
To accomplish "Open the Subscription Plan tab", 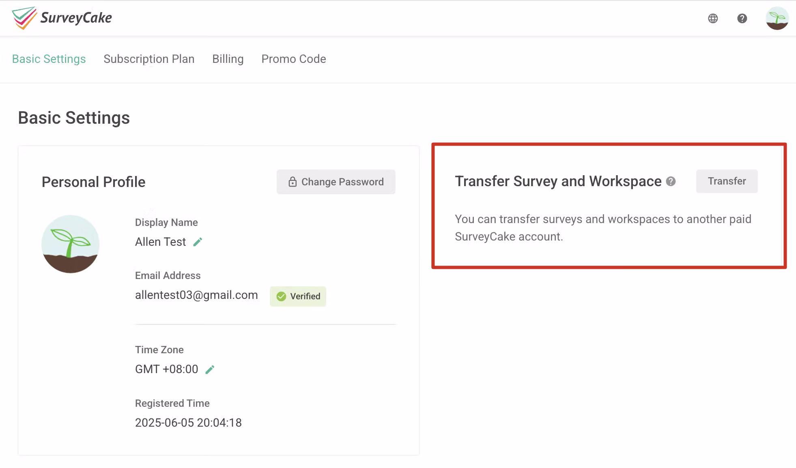I will tap(149, 59).
